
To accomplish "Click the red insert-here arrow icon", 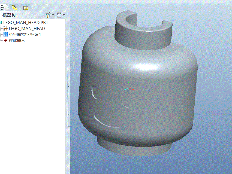I will (6, 40).
